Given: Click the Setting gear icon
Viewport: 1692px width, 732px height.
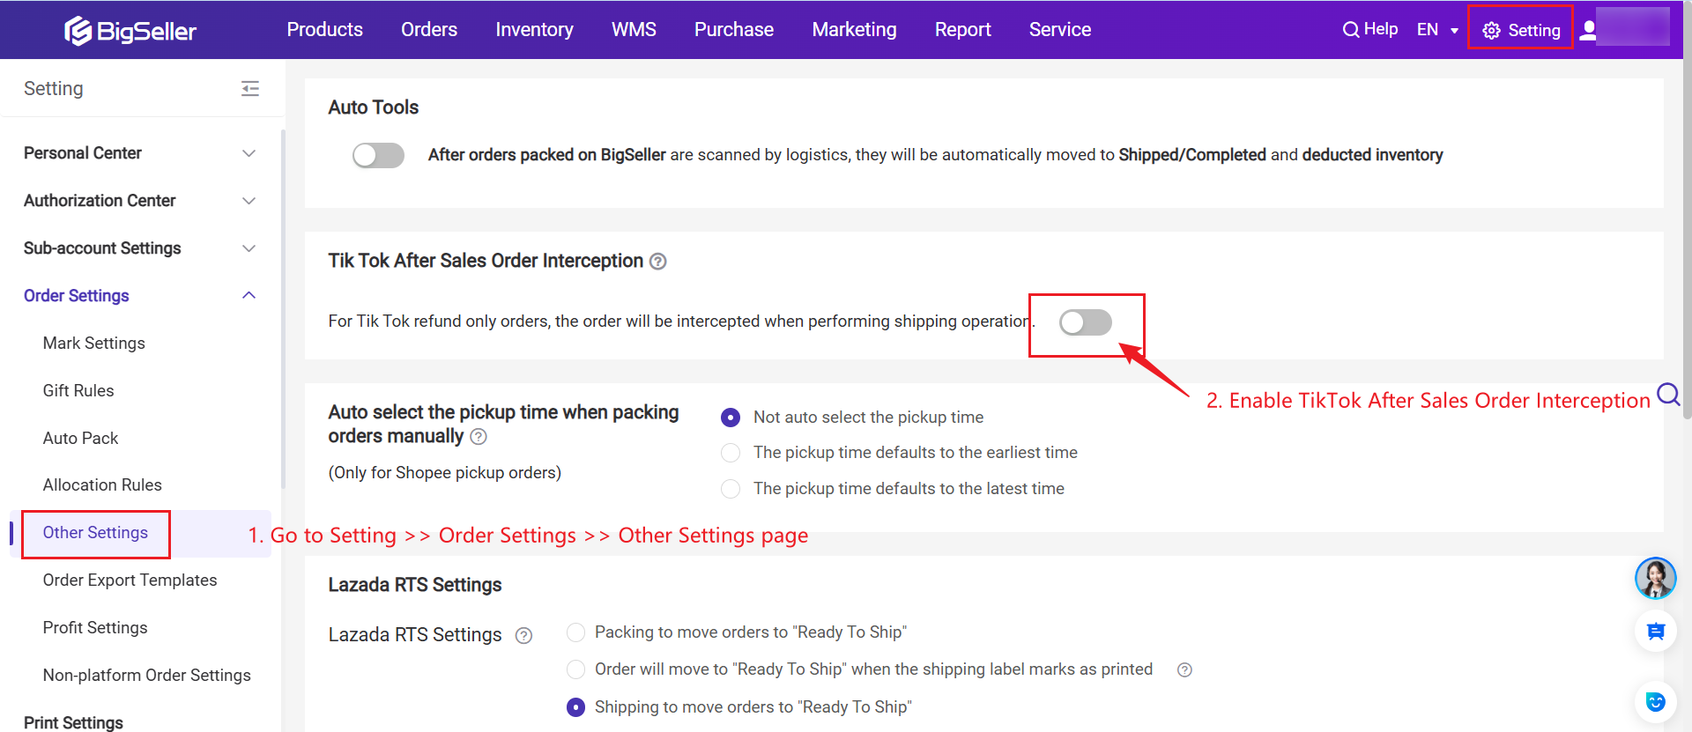Looking at the screenshot, I should (x=1491, y=31).
